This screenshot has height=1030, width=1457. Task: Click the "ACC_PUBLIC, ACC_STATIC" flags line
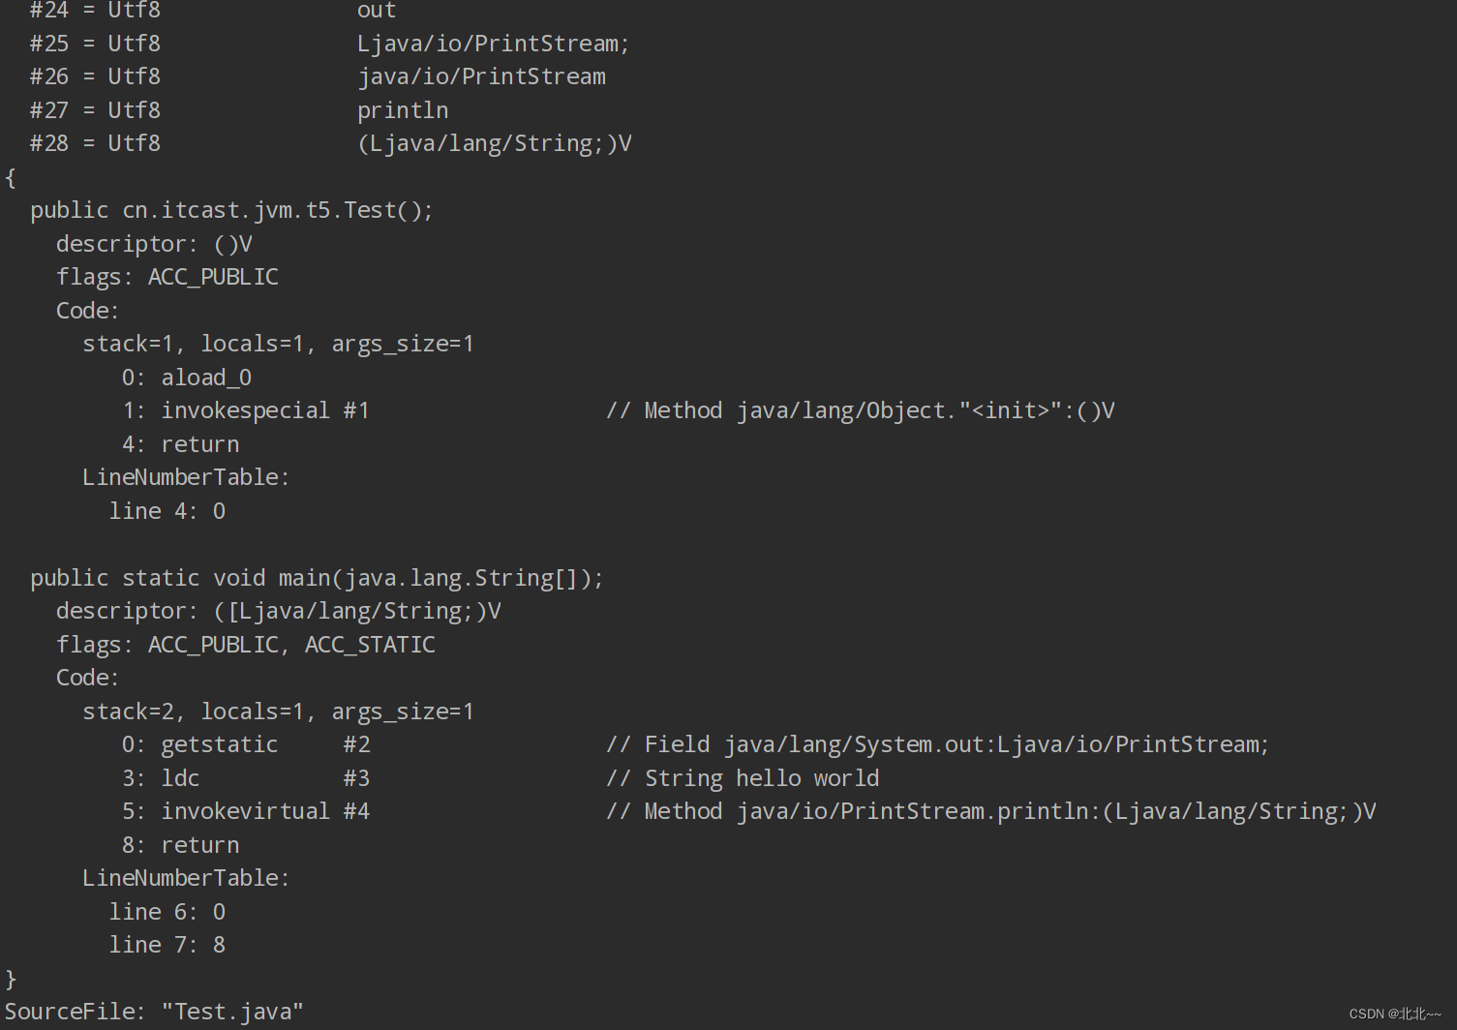click(246, 645)
